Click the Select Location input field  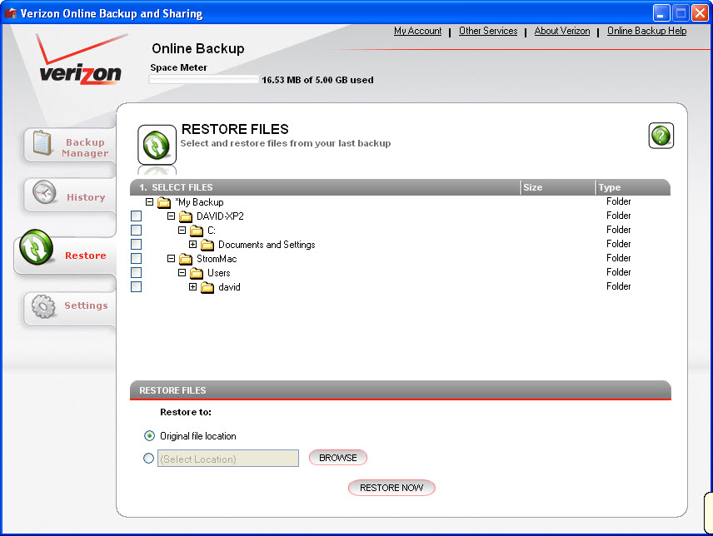click(228, 459)
